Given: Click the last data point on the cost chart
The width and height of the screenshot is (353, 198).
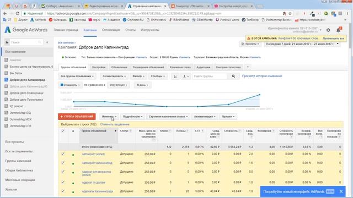Looking at the screenshot, I should (x=260, y=95).
